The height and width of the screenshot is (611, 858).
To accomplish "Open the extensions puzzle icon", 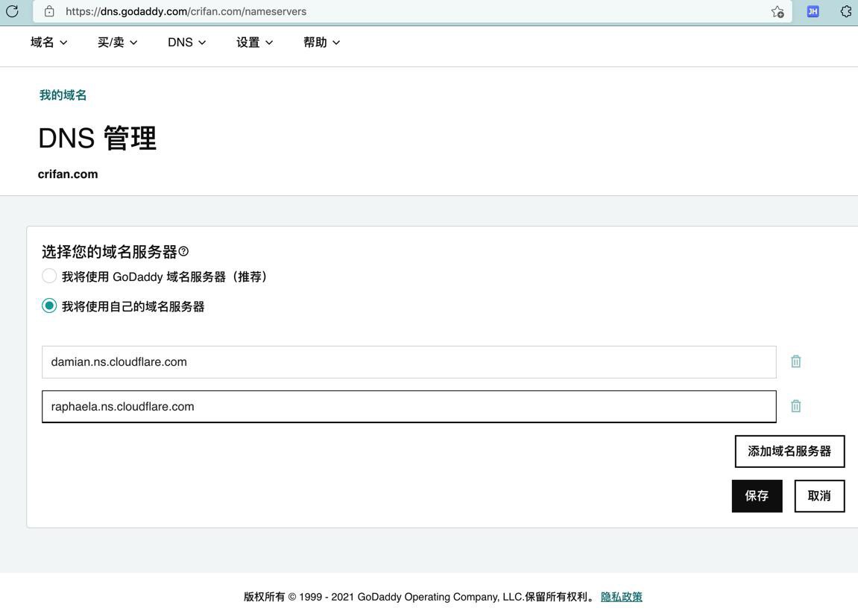I will [846, 11].
